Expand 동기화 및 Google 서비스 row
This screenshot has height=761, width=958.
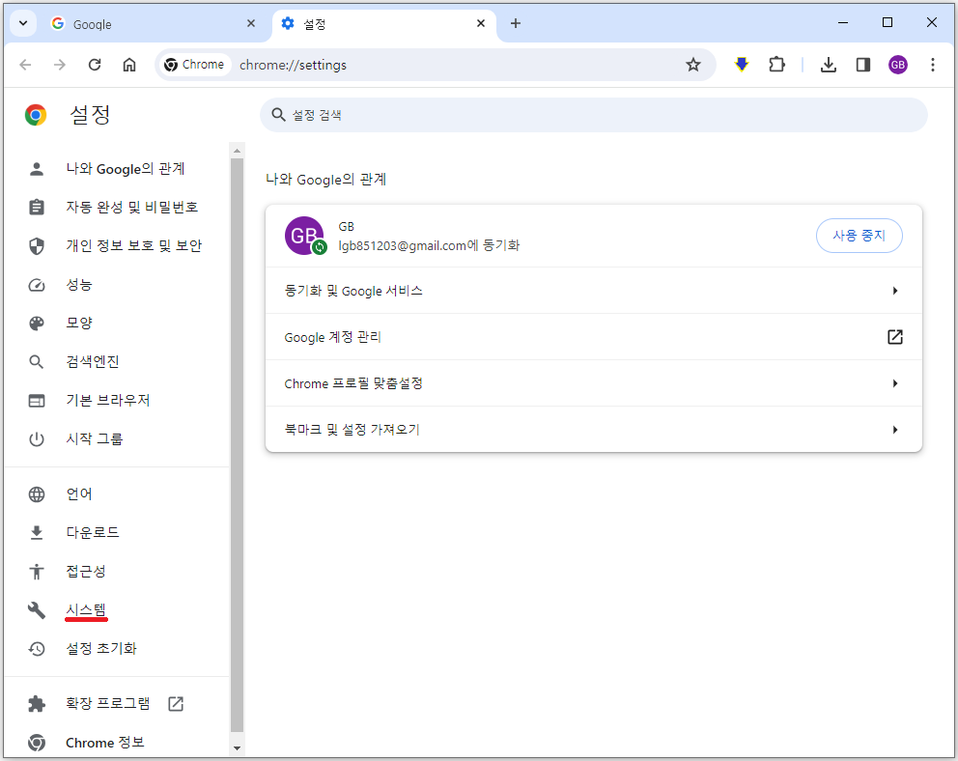click(593, 291)
